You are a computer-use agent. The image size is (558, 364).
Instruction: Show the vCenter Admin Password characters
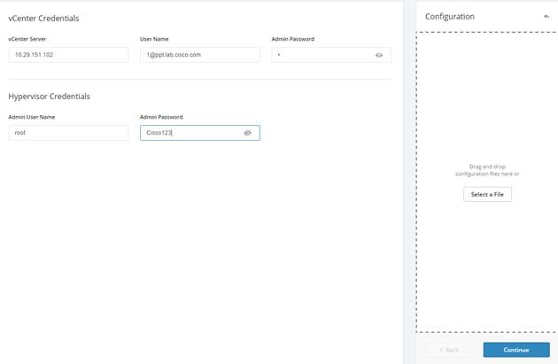click(x=379, y=55)
